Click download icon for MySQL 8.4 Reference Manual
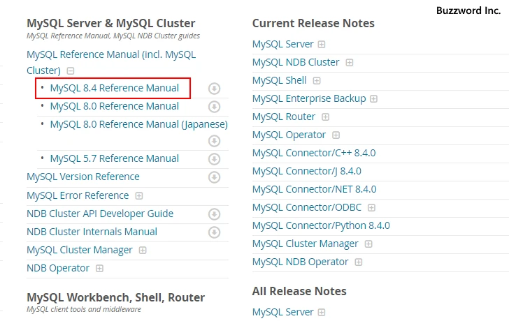 [x=215, y=89]
